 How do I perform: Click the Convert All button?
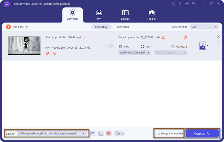tap(202, 134)
